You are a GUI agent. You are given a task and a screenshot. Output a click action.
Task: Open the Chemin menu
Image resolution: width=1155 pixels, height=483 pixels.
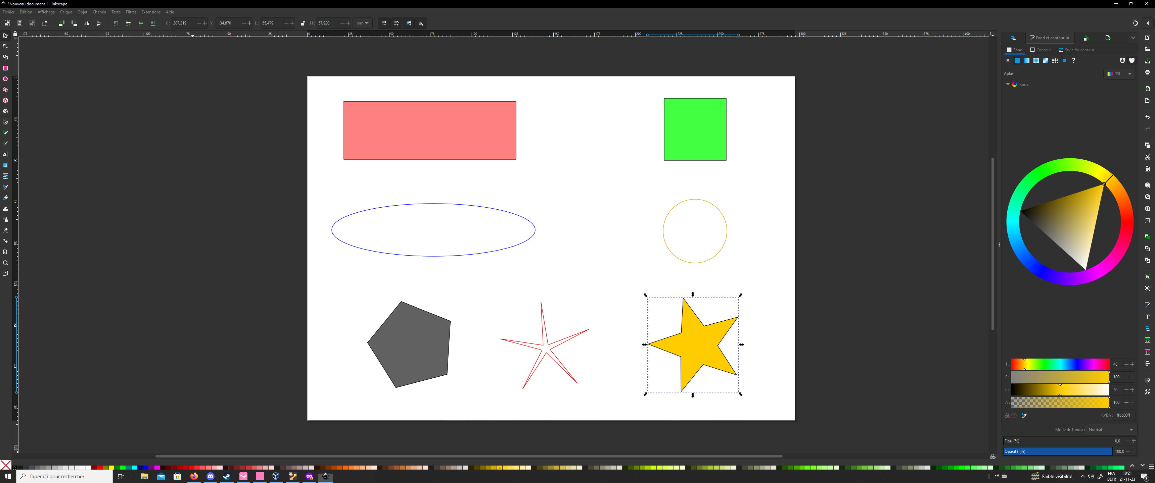[99, 12]
